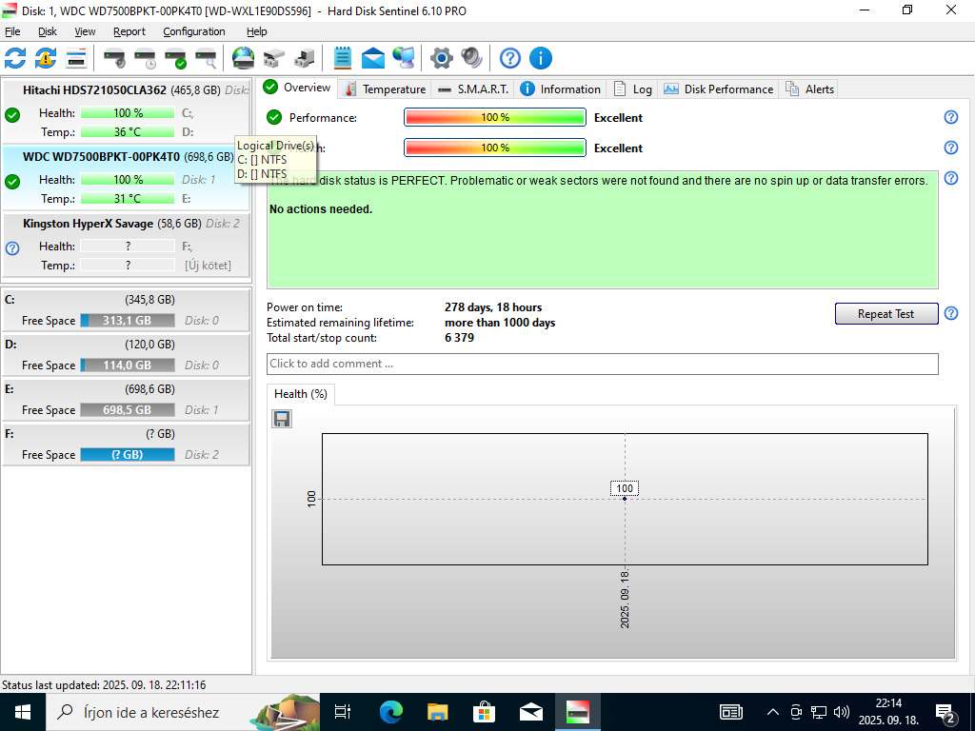Click the blue Refresh arrows toolbar icon

(15, 58)
